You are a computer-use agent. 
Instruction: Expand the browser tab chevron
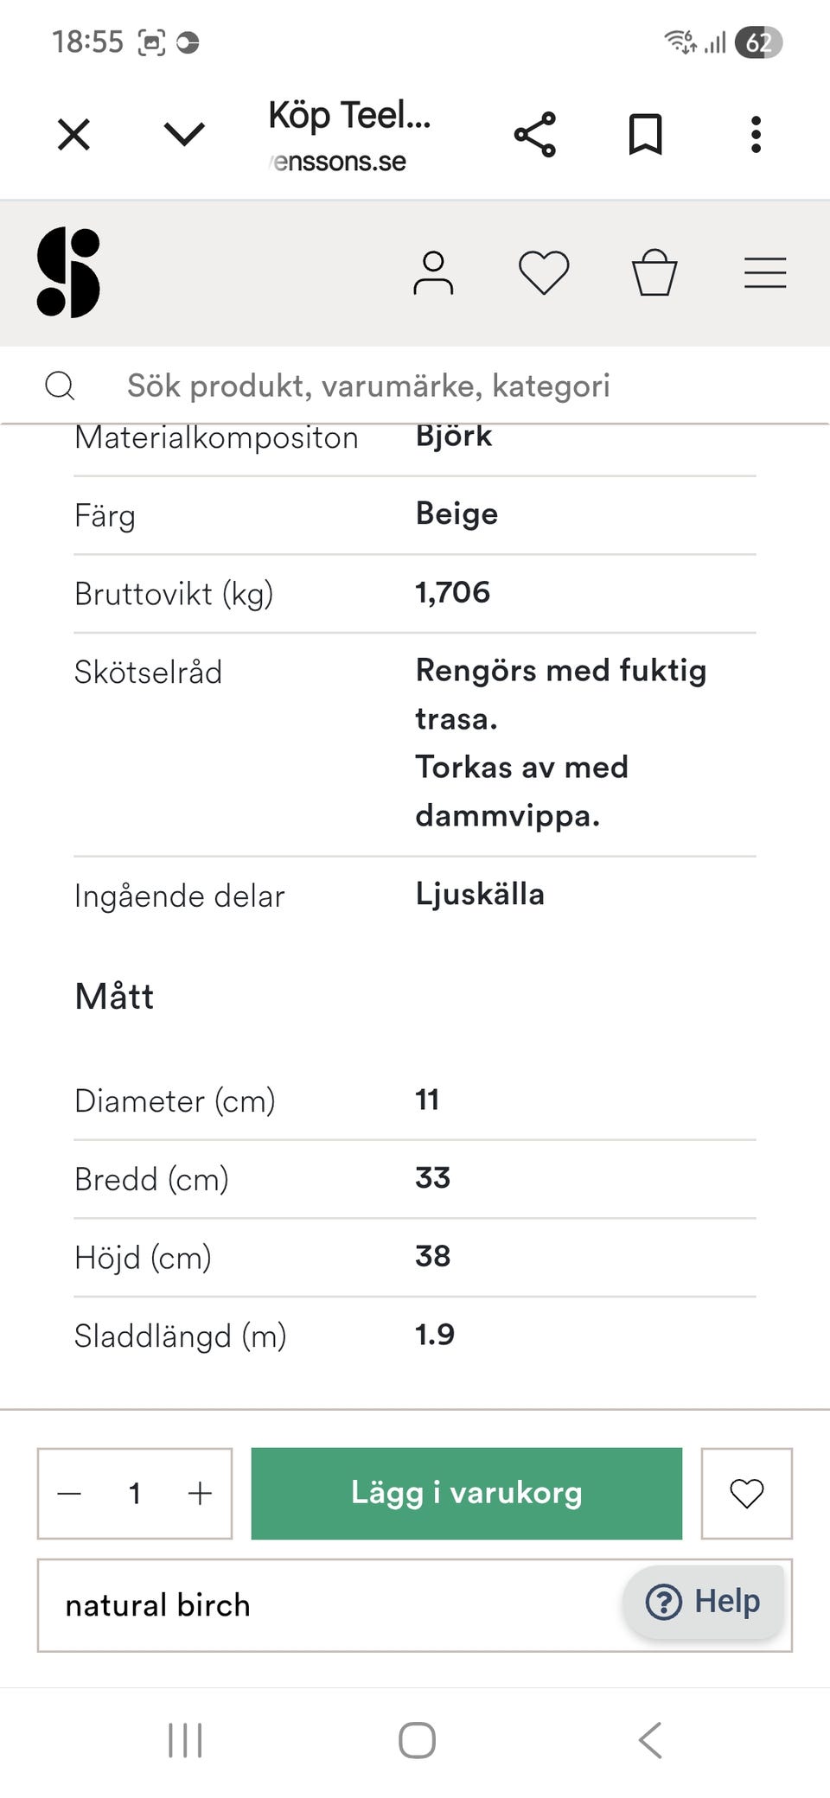(x=184, y=135)
